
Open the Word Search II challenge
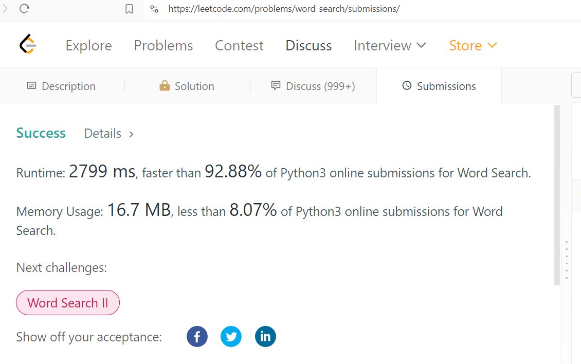tap(68, 303)
